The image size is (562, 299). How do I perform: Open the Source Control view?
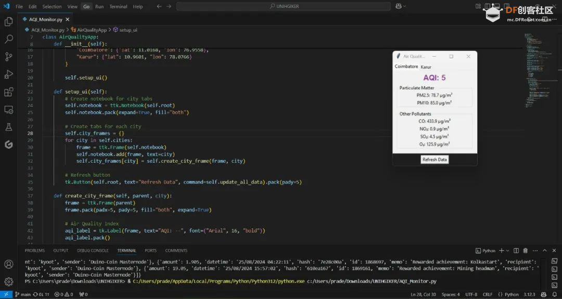9,57
